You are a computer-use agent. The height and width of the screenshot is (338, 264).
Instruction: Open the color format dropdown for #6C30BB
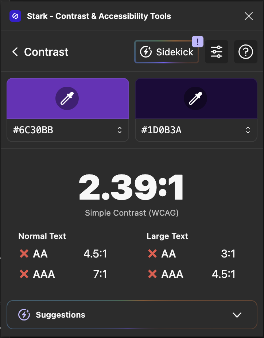pos(120,130)
